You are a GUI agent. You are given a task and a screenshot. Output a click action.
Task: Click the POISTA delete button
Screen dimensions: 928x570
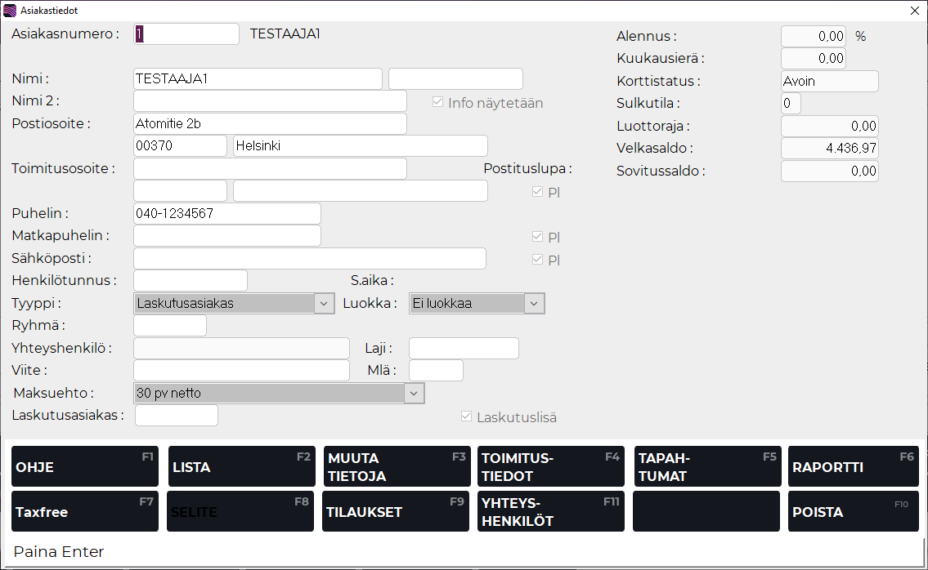[x=854, y=511]
